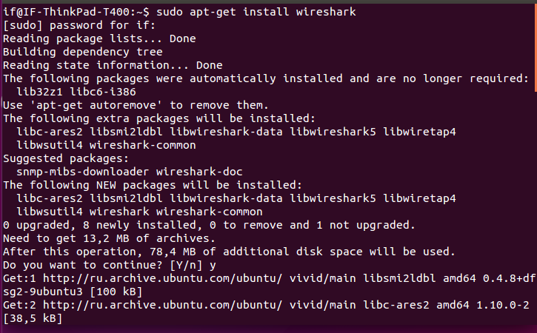This screenshot has width=537, height=333.
Task: Select the [38,5 kB] download size
Action: tap(32, 318)
